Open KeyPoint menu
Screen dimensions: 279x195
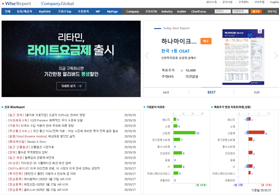pos(45,11)
